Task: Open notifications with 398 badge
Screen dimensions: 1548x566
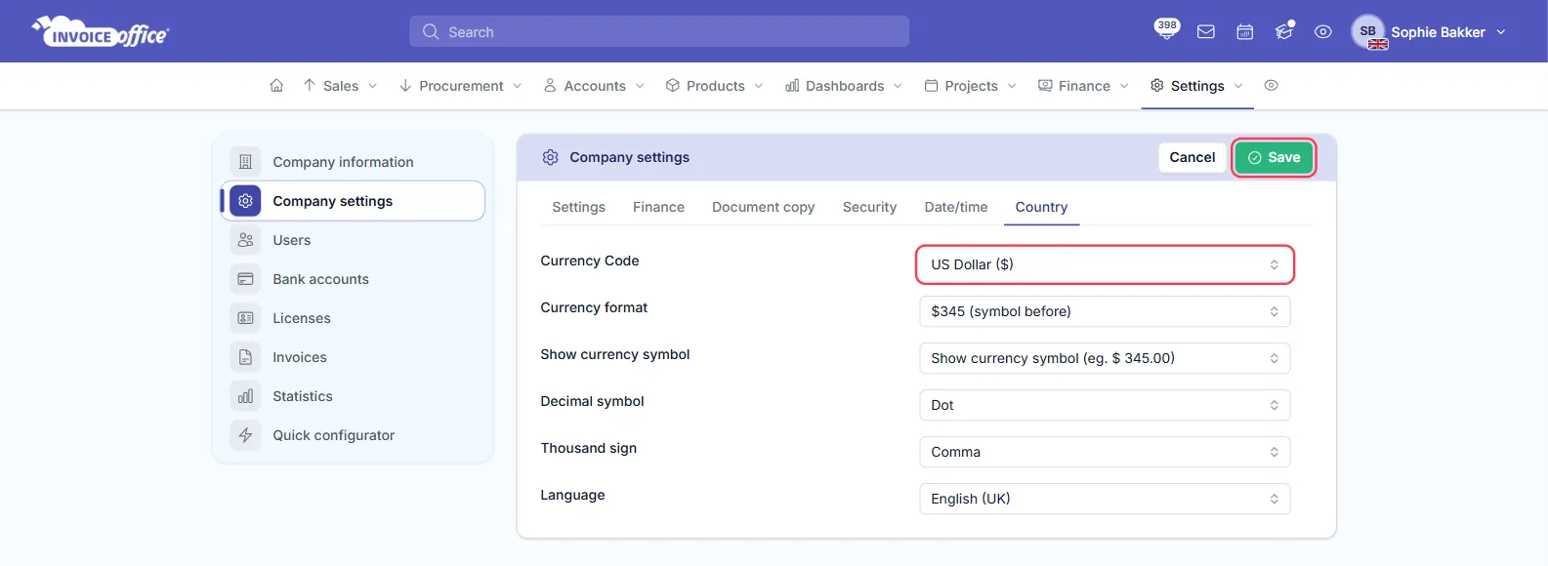Action: tap(1166, 29)
